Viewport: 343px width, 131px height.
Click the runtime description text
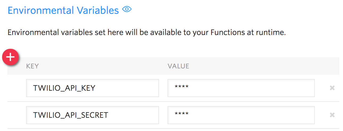pos(147,33)
